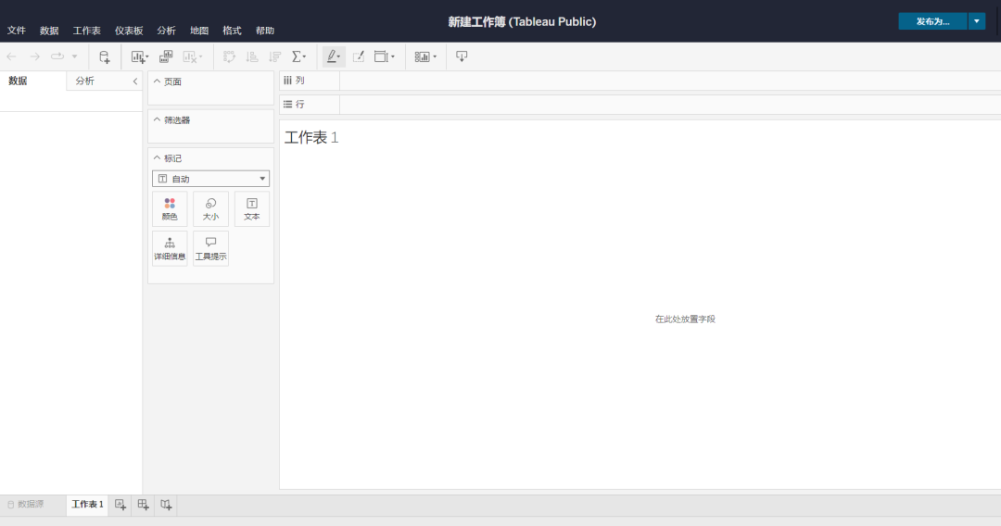Open the 仪表板 menu

[x=129, y=31]
